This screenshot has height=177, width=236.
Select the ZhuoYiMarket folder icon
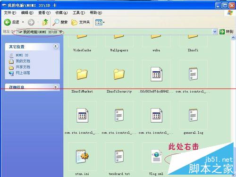82,74
